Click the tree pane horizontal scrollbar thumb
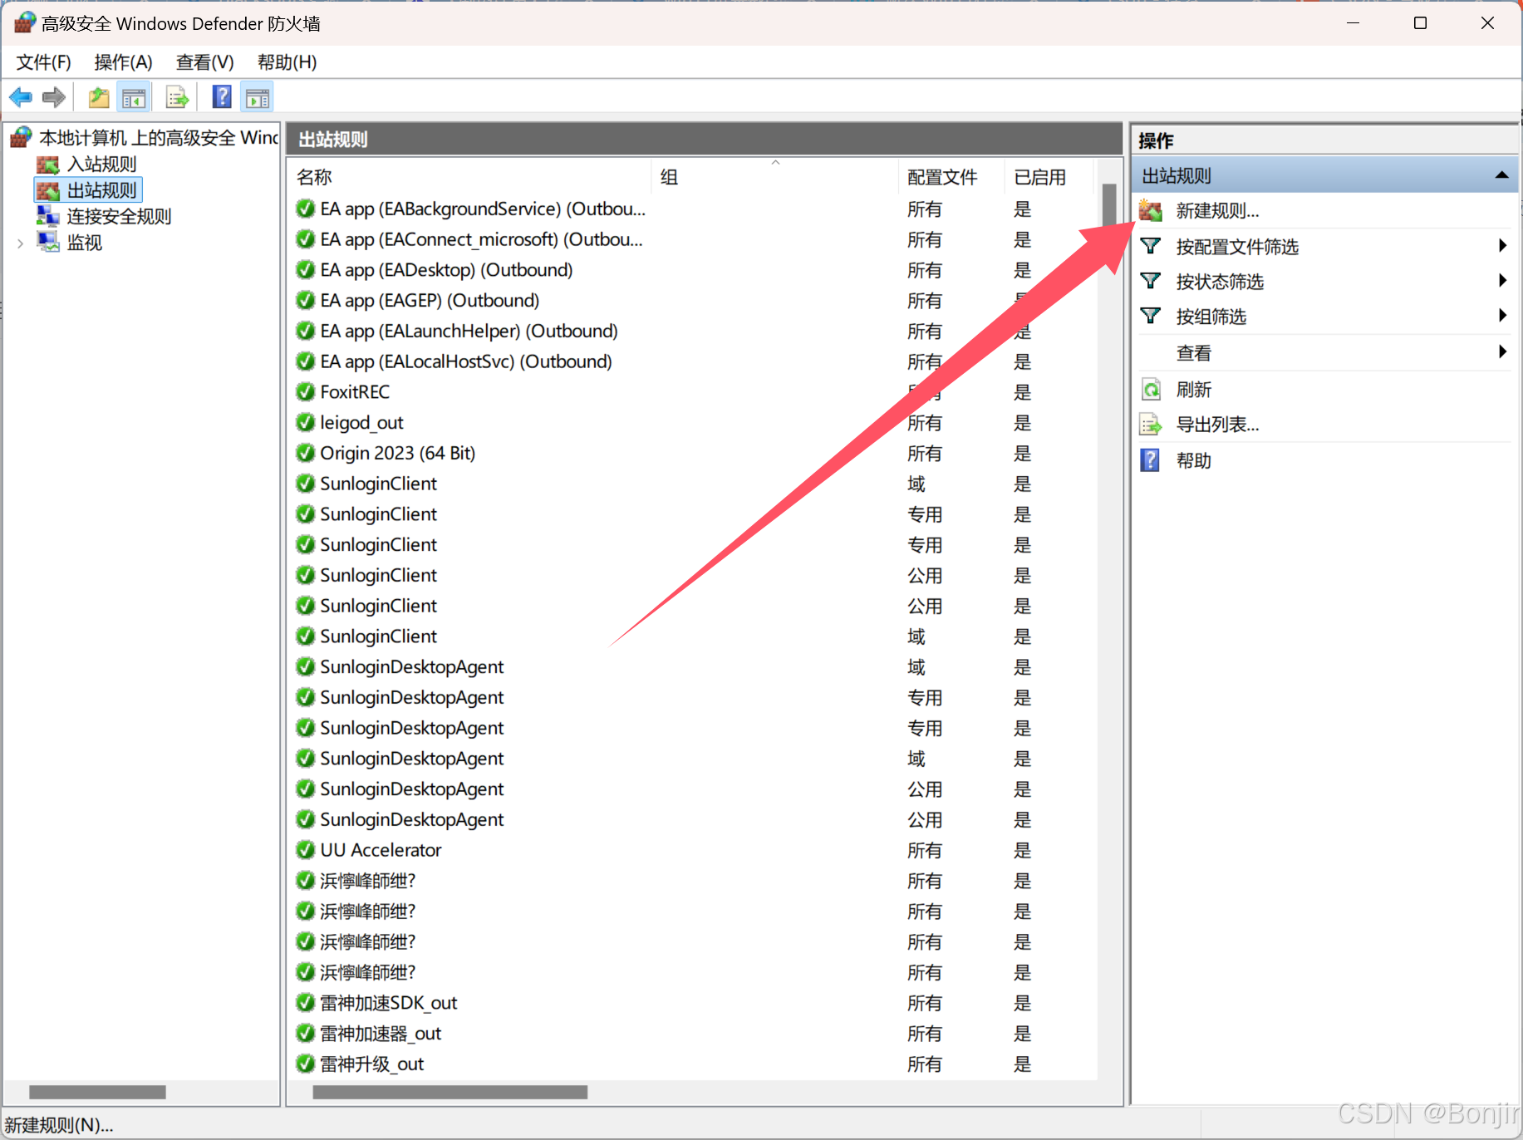 click(x=97, y=1092)
